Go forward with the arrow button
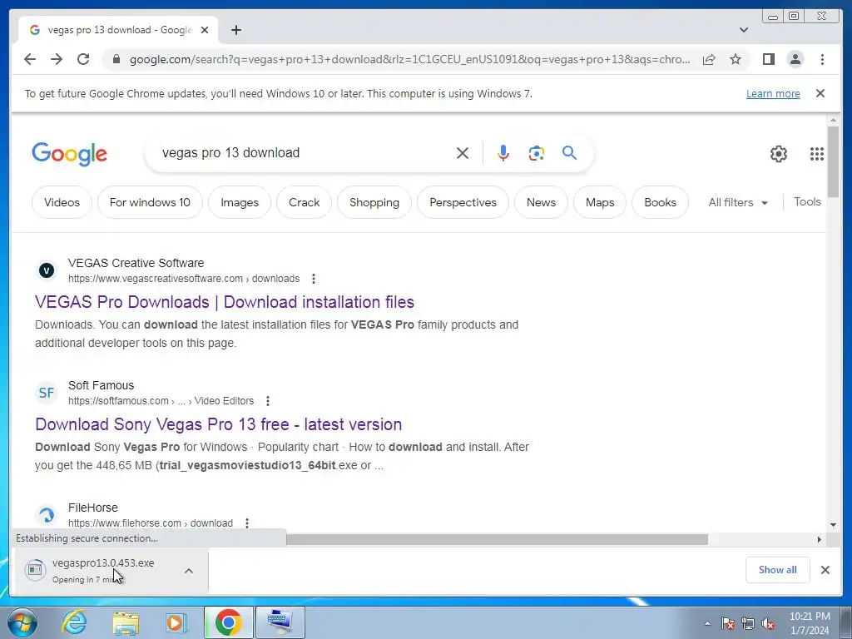This screenshot has width=852, height=639. (x=57, y=59)
